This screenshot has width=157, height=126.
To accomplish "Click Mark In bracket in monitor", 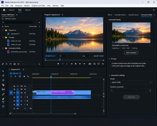I will (63, 64).
